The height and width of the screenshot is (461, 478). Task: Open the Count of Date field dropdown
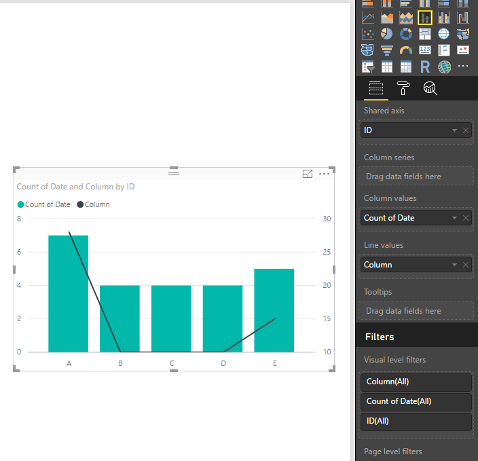tap(454, 218)
